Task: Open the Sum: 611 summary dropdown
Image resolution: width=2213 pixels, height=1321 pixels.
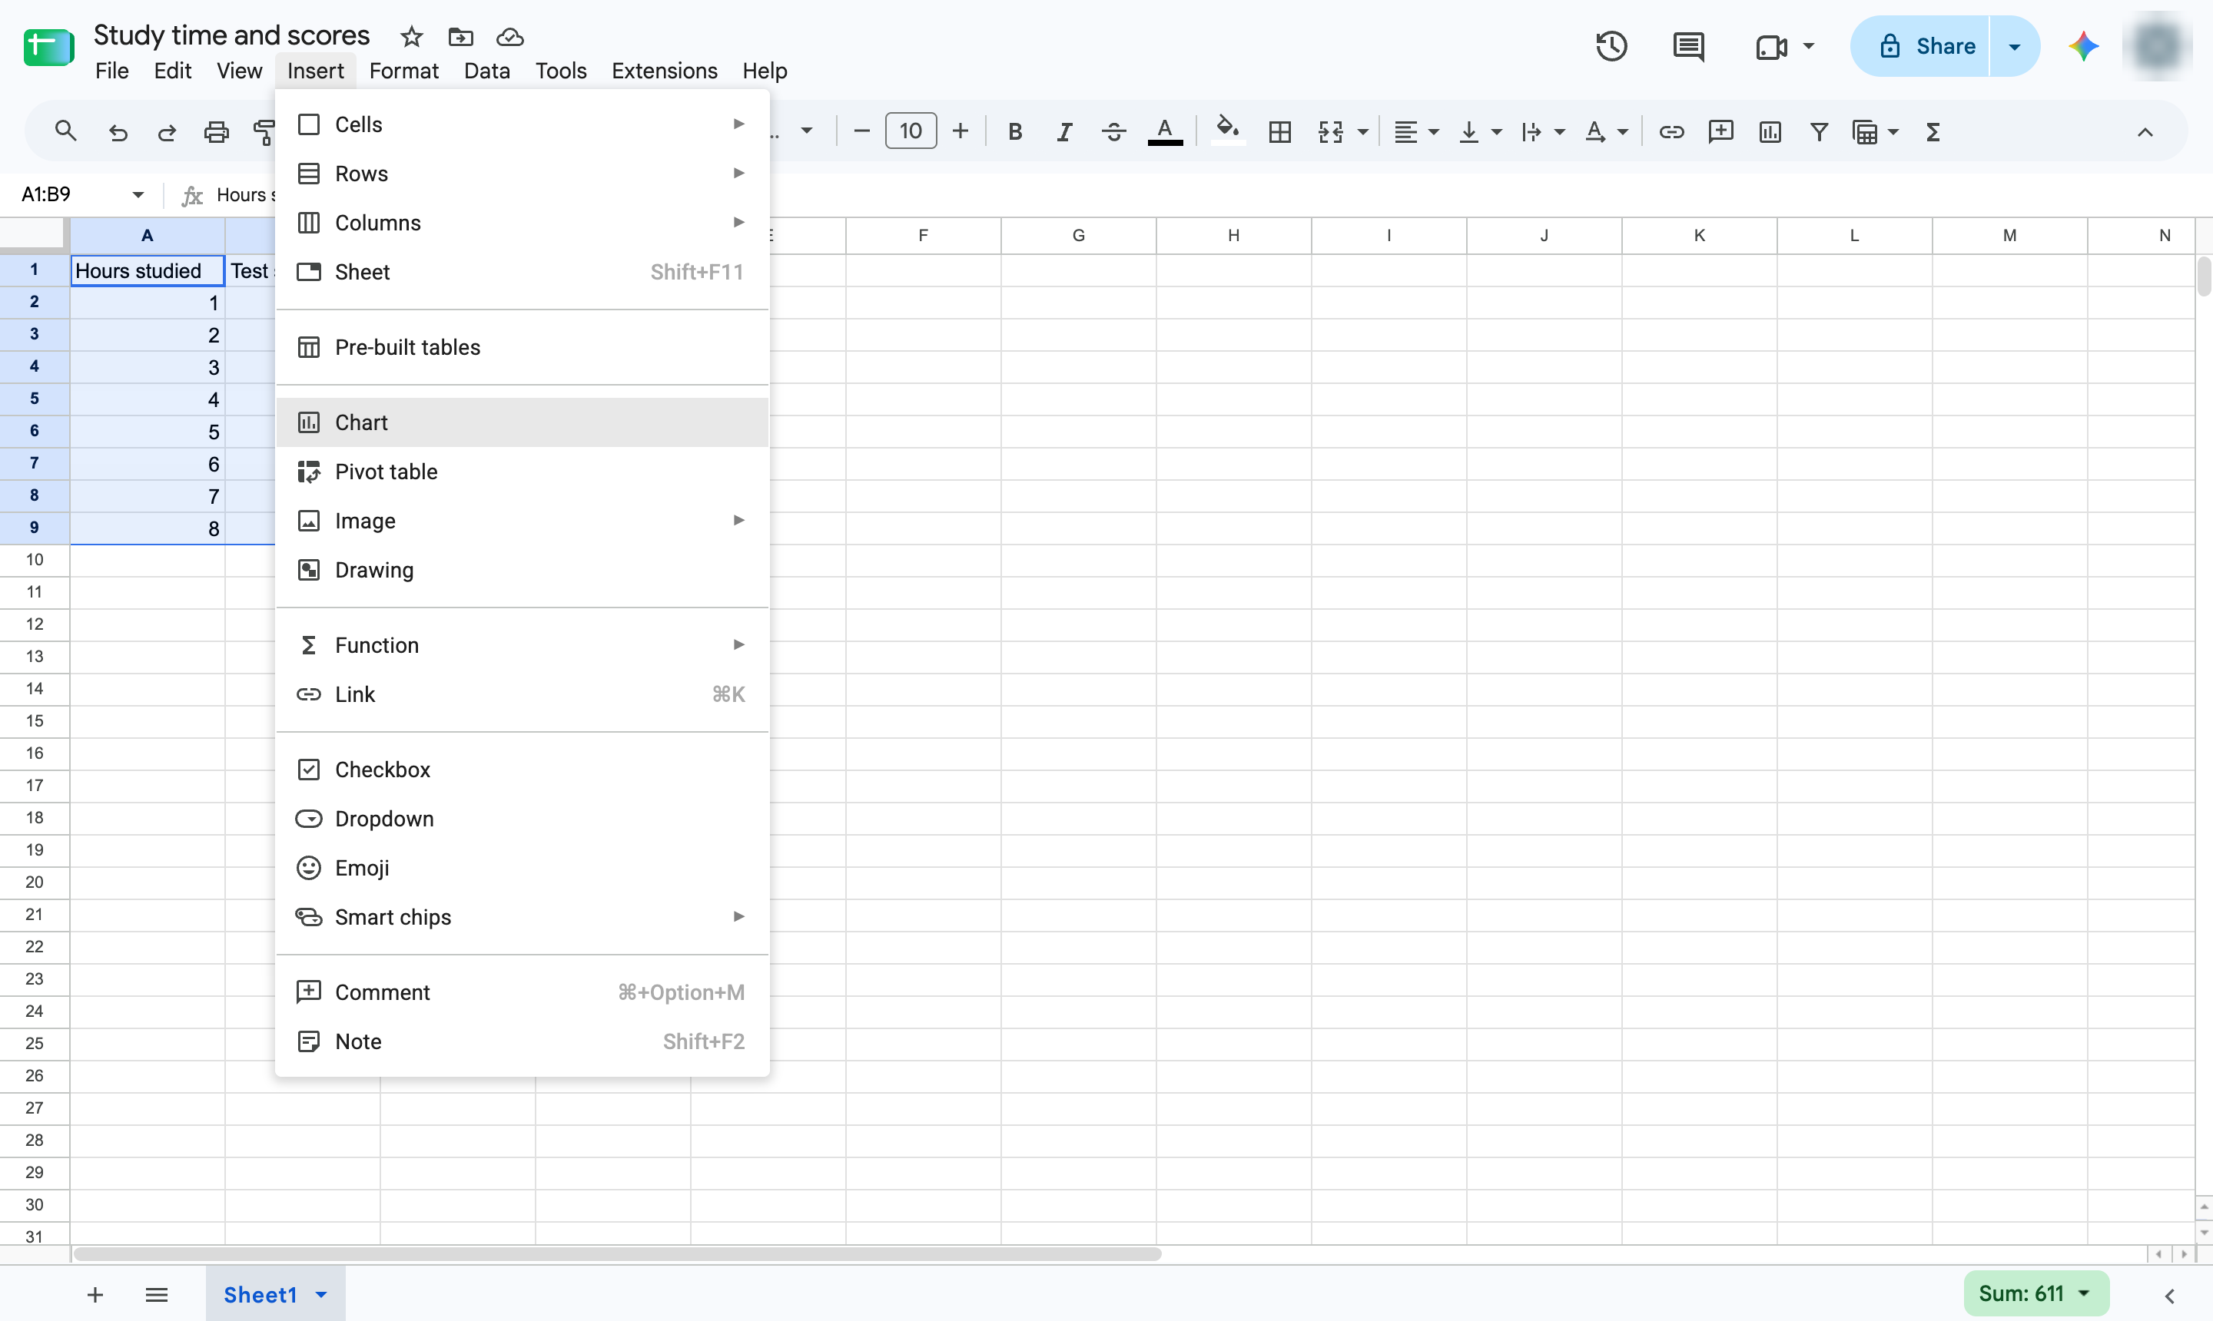Action: (2035, 1293)
